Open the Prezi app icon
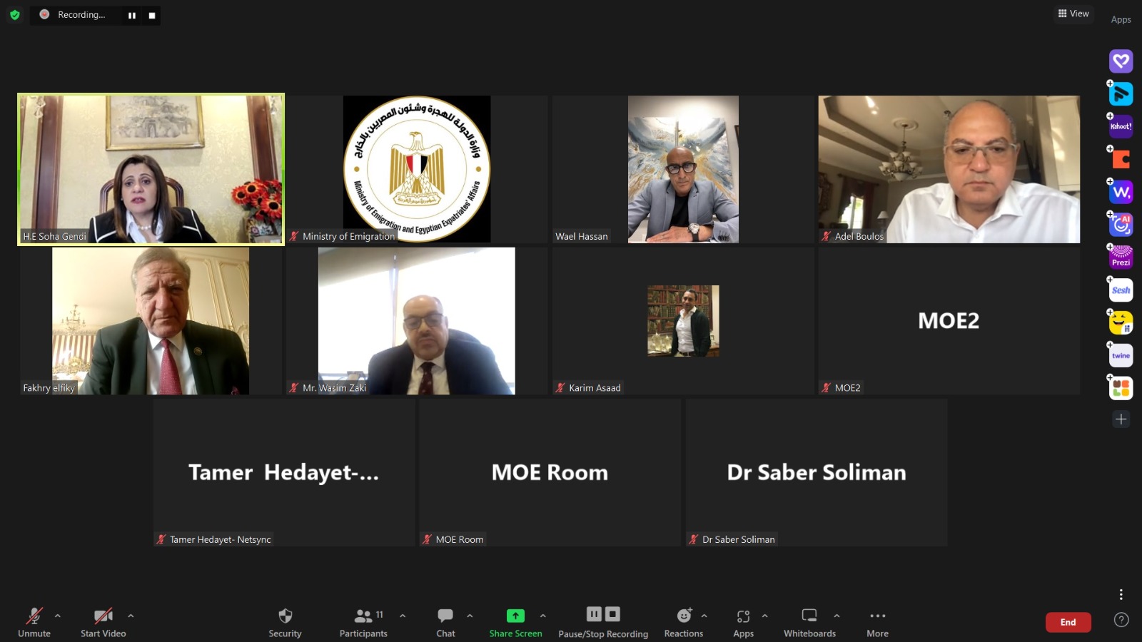The width and height of the screenshot is (1142, 642). click(x=1121, y=257)
